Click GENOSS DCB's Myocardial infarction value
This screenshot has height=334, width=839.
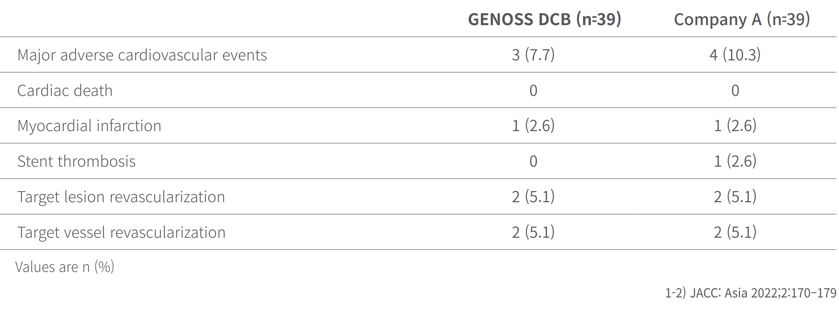click(533, 126)
